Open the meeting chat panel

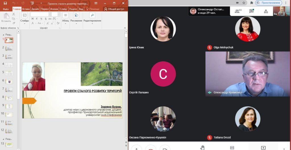252,11
